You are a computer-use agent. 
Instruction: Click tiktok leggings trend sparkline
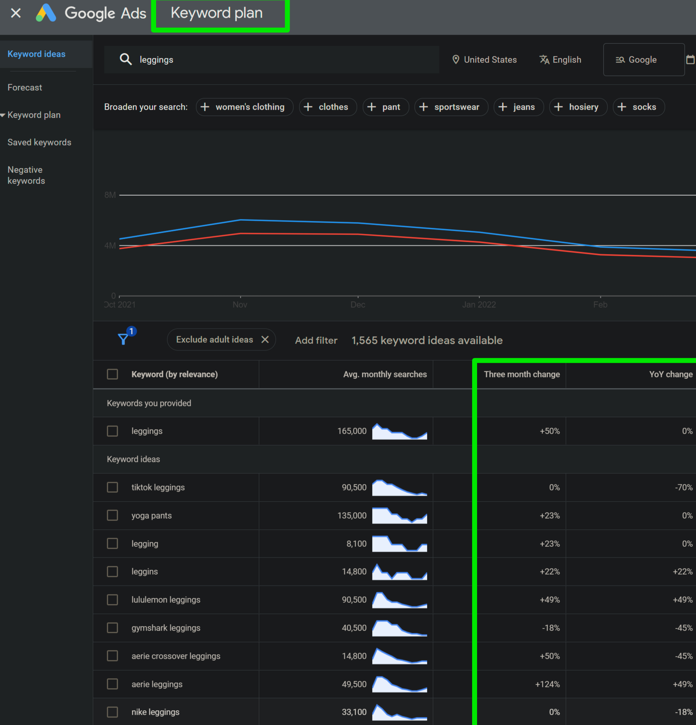(399, 487)
